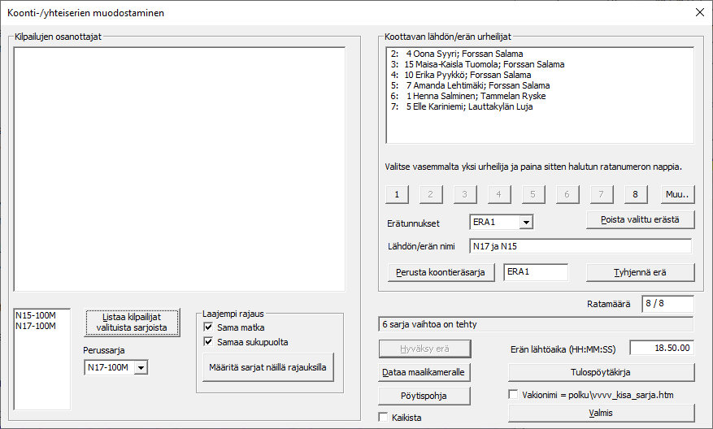713x429 pixels.
Task: Check the Vakionimi checkbox
Action: tap(514, 395)
